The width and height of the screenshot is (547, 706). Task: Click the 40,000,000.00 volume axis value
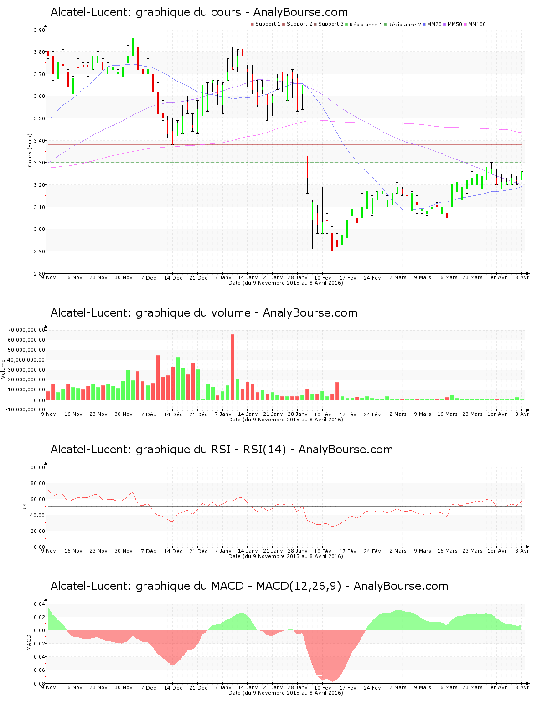[x=26, y=360]
